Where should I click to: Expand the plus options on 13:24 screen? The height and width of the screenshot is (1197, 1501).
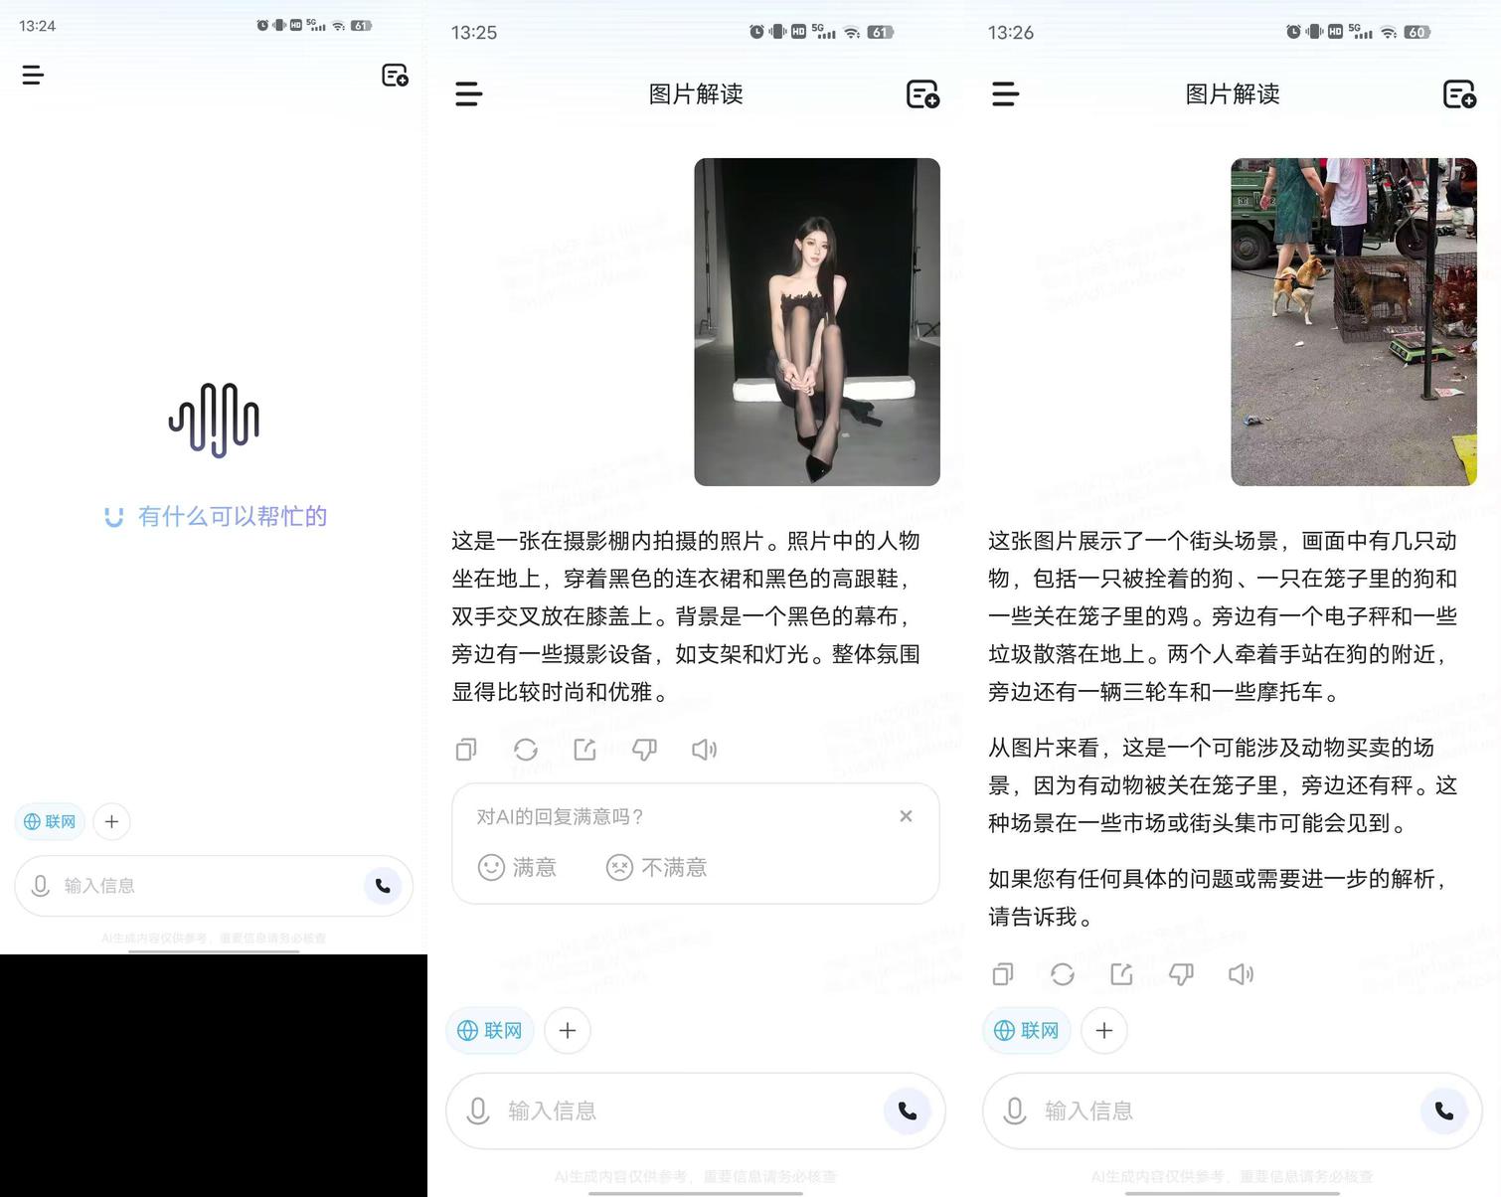click(x=111, y=821)
